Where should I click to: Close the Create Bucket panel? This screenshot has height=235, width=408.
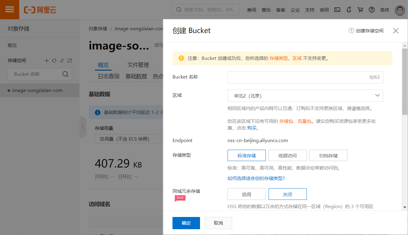(x=396, y=31)
